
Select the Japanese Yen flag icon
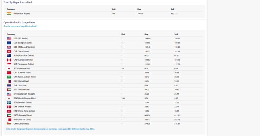coord(9,68)
